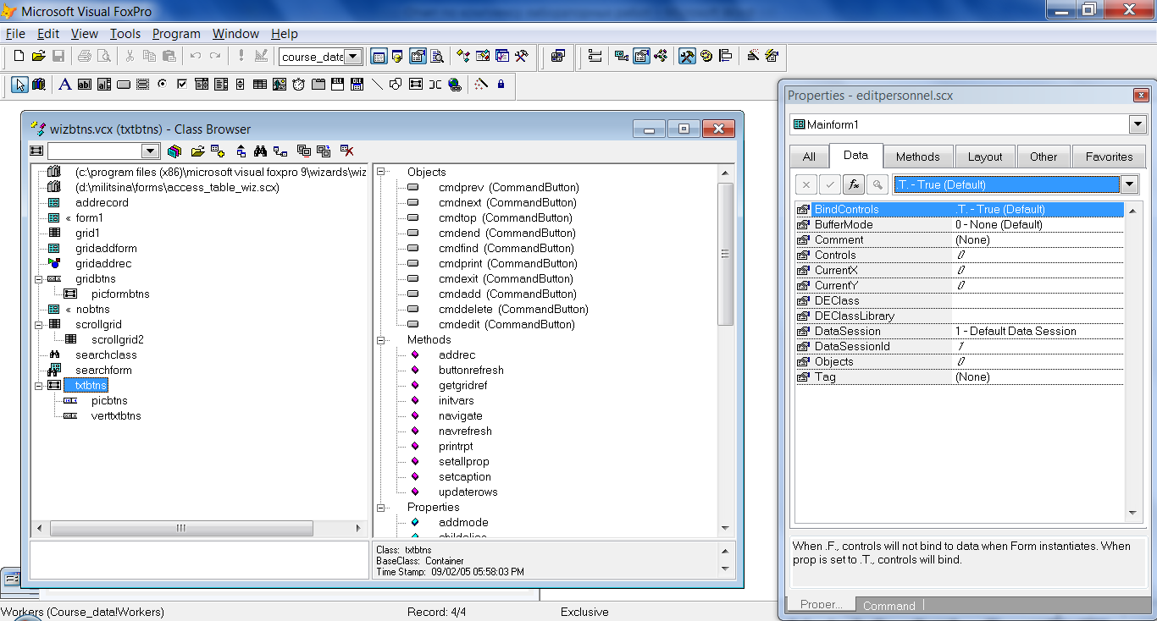Open the Window menu
Screen dimensions: 1157x621
[x=235, y=34]
